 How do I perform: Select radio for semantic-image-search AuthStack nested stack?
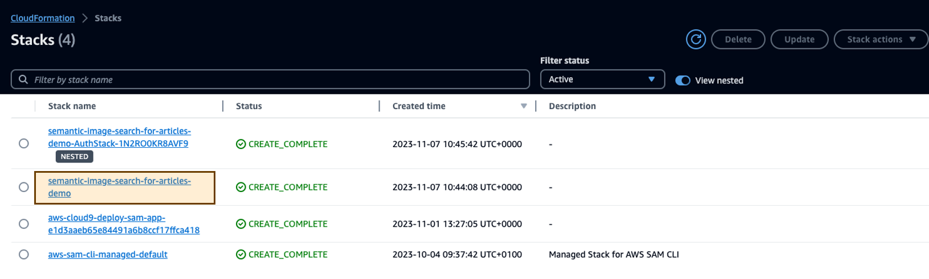(23, 144)
